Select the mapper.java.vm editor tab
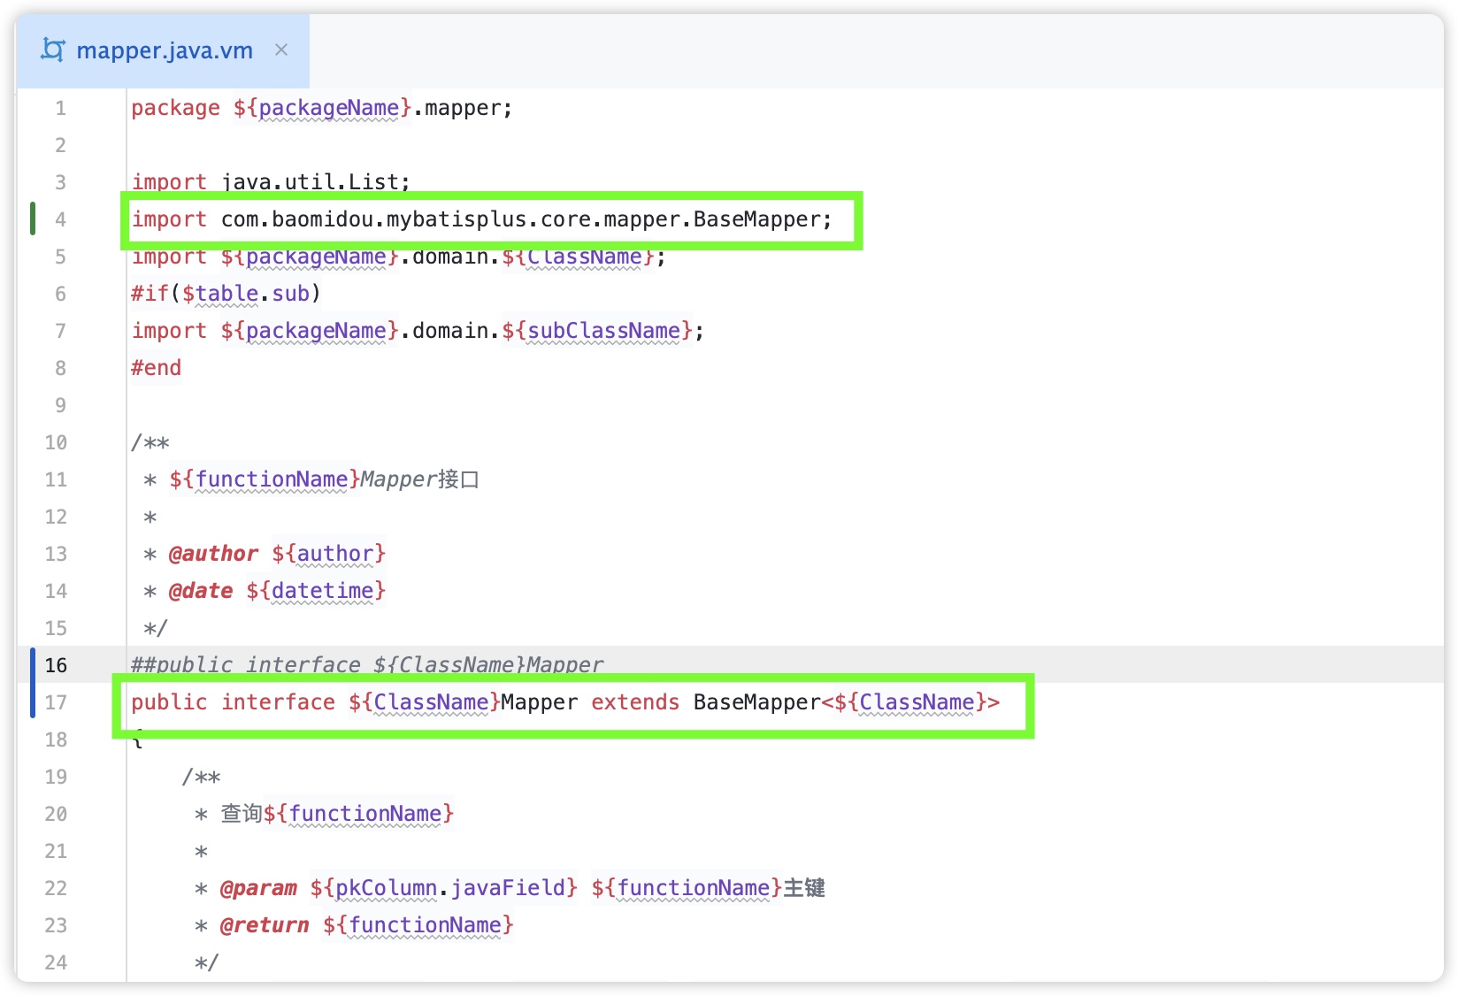The image size is (1458, 996). [x=164, y=50]
